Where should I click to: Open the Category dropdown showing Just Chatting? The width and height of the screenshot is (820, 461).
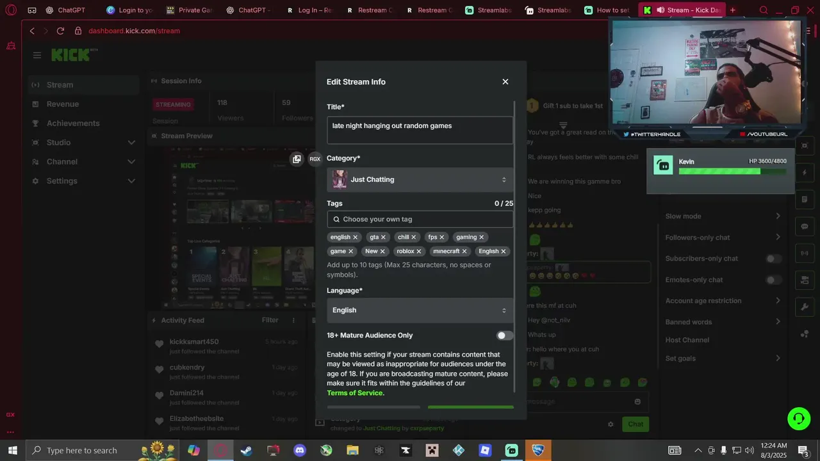pos(420,180)
